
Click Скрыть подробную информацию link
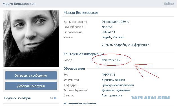click(x=125, y=45)
